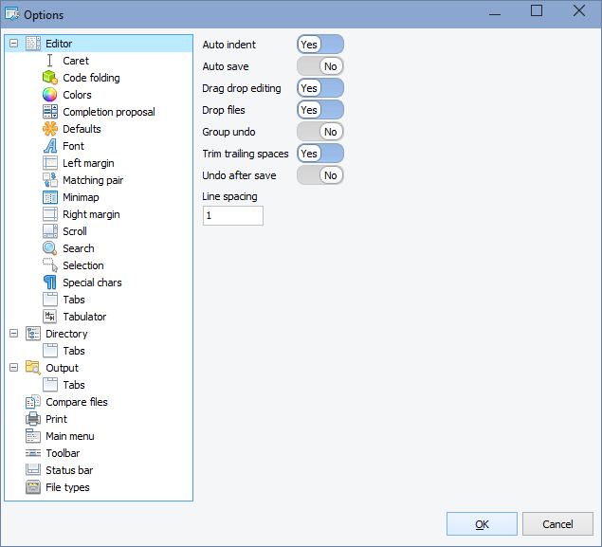Image resolution: width=602 pixels, height=547 pixels.
Task: Maximize the Options window
Action: pos(537,10)
